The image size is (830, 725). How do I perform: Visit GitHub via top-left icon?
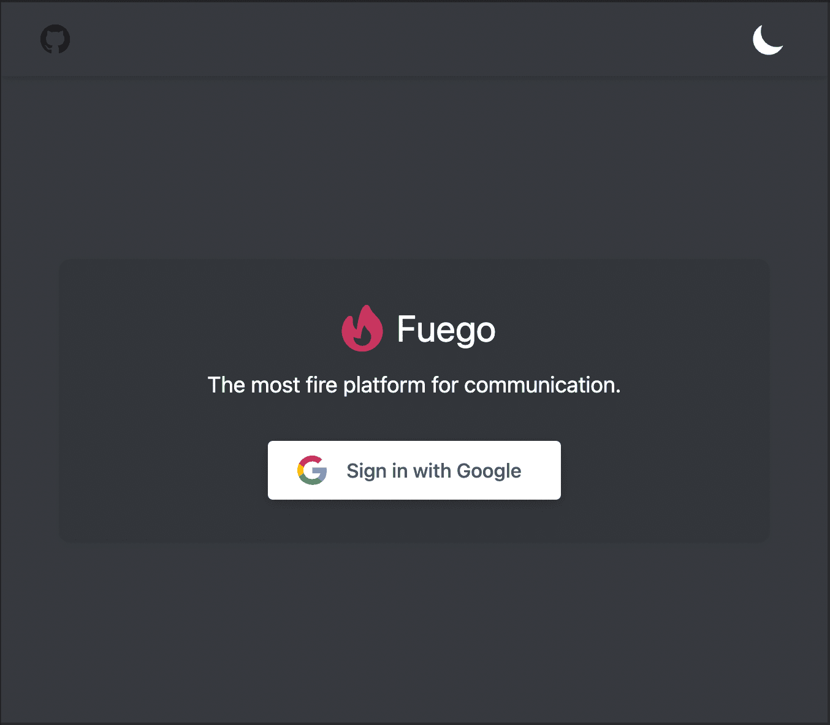coord(55,39)
